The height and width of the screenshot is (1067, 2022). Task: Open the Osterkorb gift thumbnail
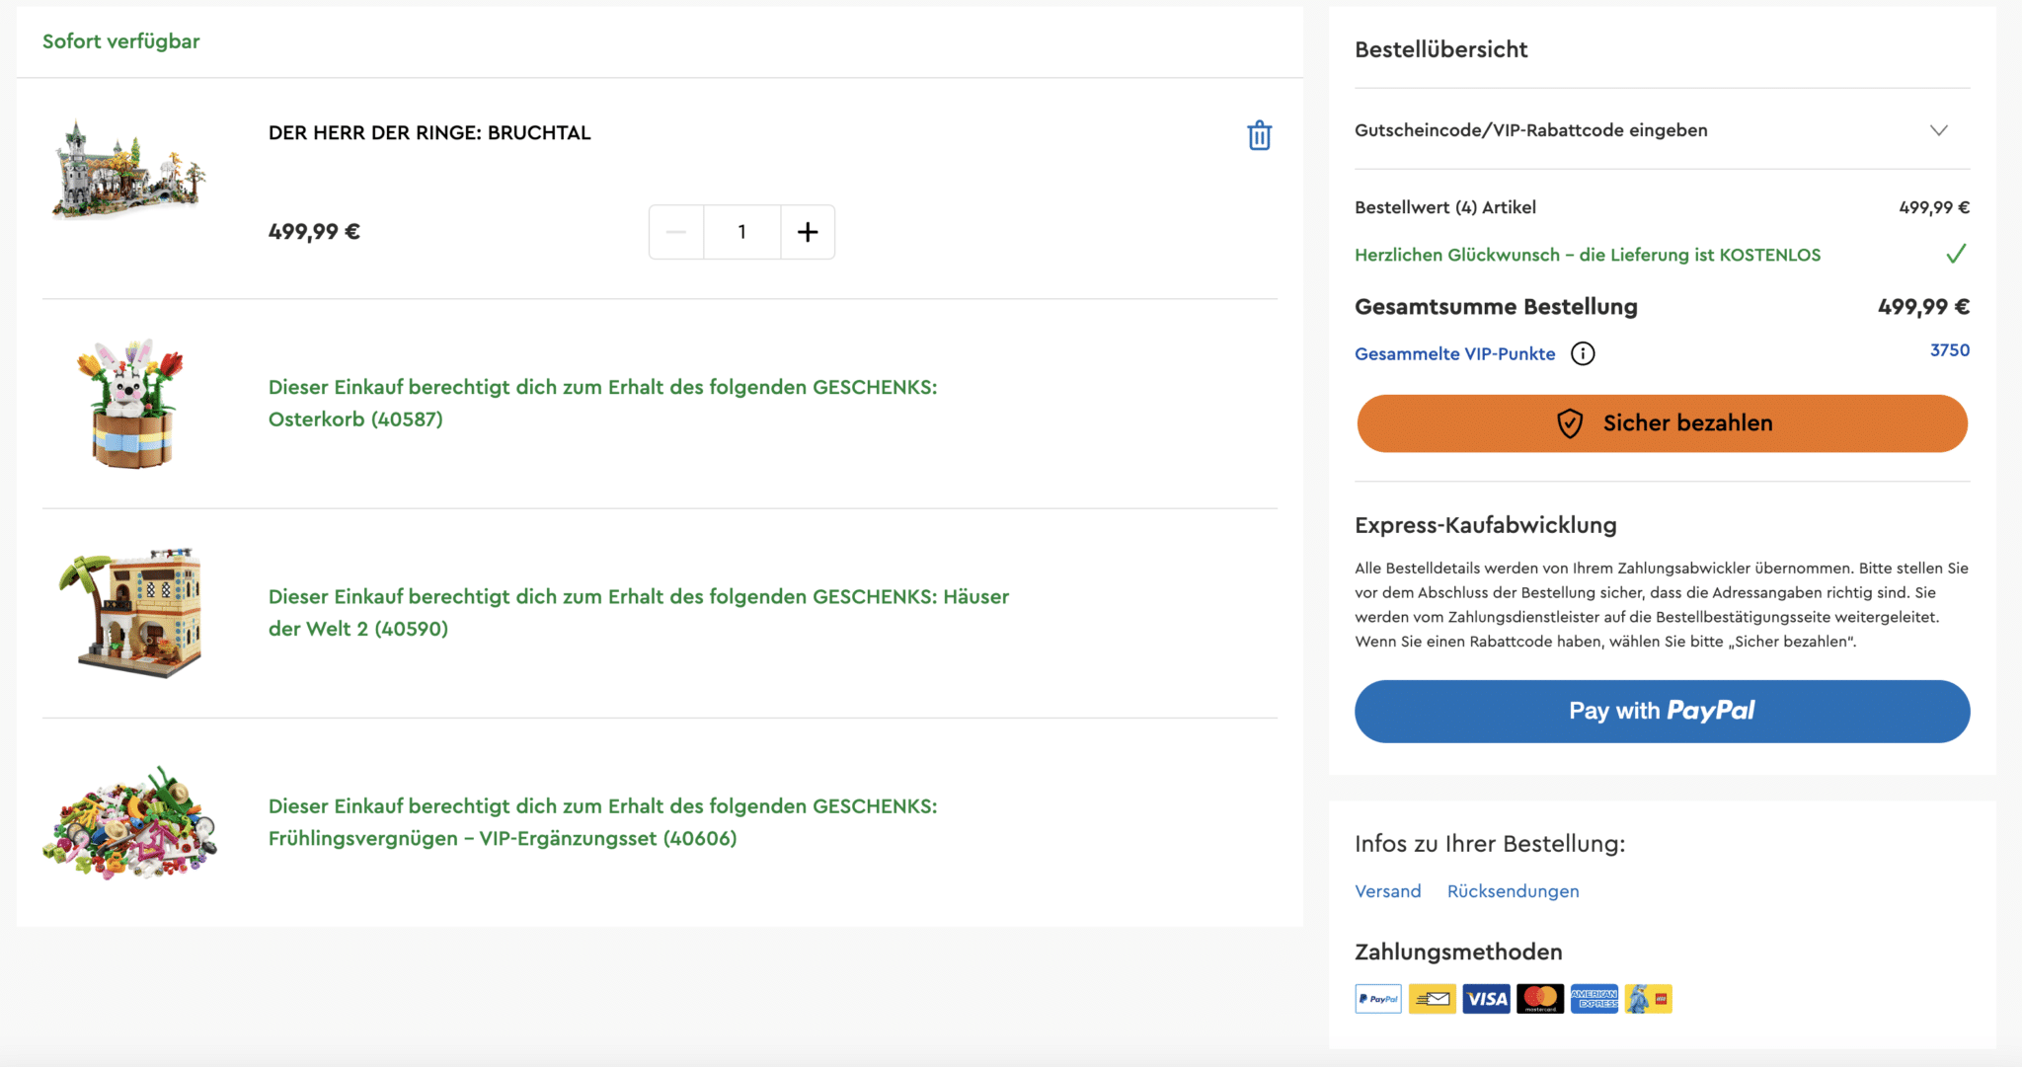pyautogui.click(x=130, y=404)
